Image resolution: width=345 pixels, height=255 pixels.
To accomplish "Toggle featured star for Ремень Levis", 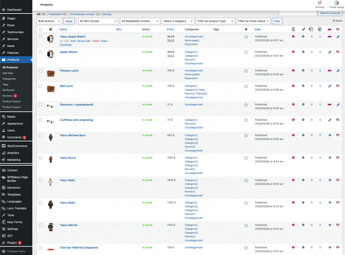I will tap(246, 71).
